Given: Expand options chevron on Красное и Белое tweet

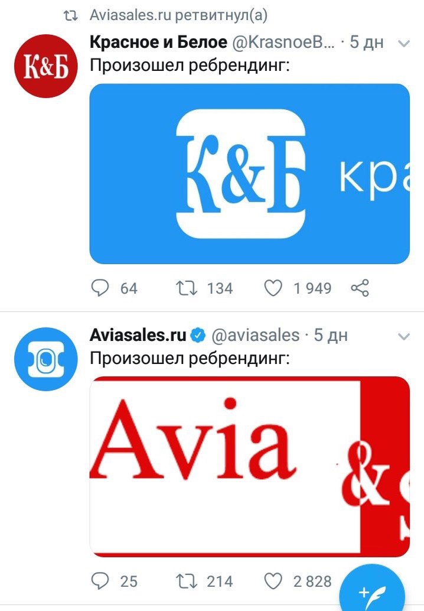Looking at the screenshot, I should click(404, 43).
